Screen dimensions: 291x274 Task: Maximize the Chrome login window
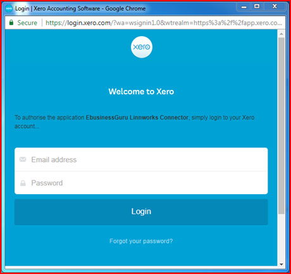point(257,6)
